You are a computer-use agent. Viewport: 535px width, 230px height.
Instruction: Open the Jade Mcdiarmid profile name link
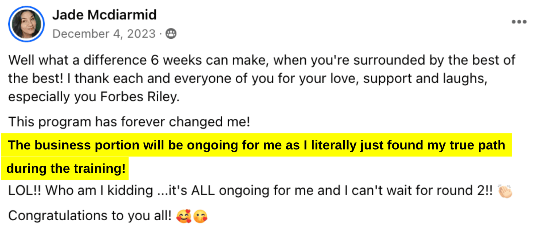point(104,15)
